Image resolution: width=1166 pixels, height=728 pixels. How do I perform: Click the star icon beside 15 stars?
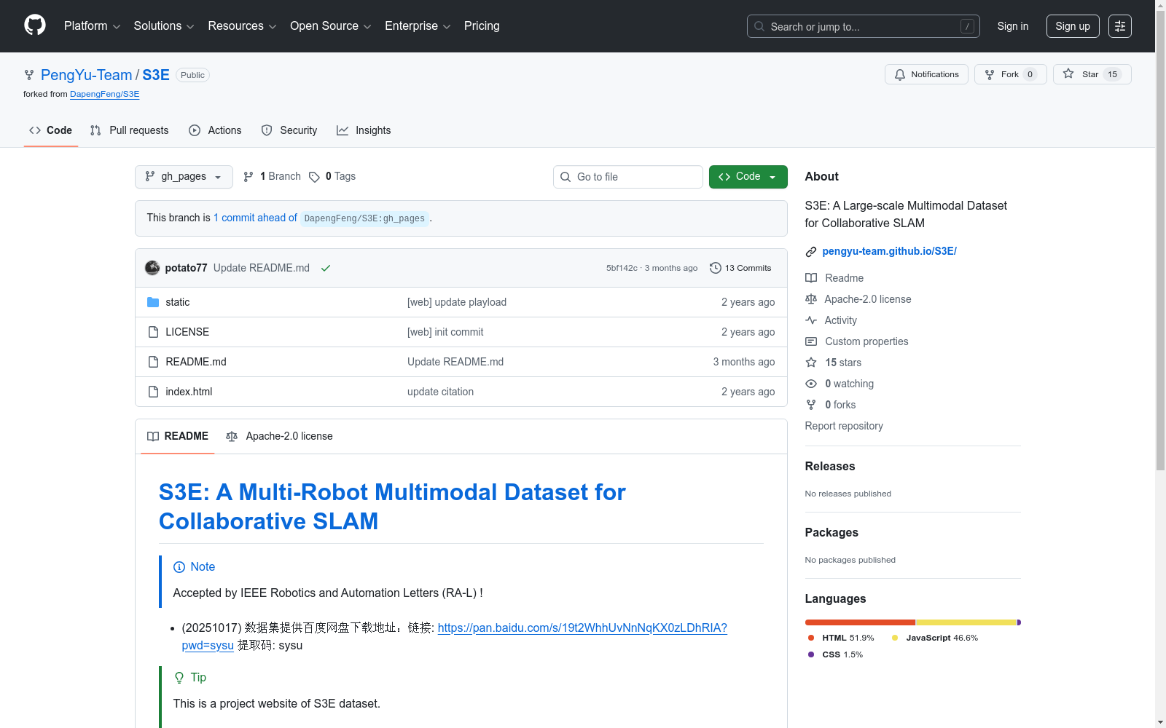(811, 363)
